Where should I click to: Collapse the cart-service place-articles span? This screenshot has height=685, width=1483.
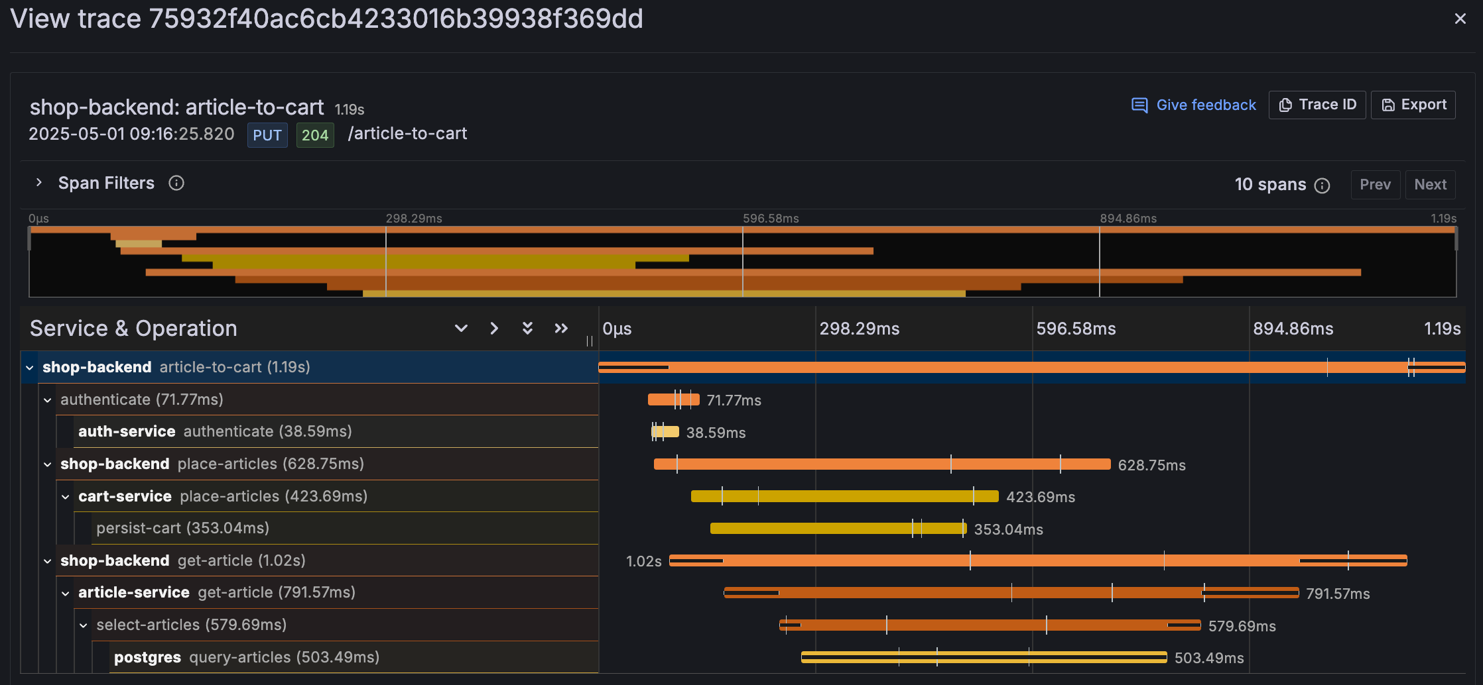(66, 497)
